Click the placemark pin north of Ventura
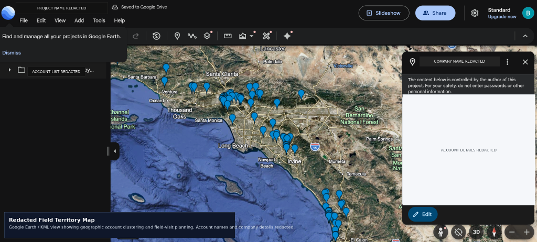The image size is (537, 242). point(165,81)
